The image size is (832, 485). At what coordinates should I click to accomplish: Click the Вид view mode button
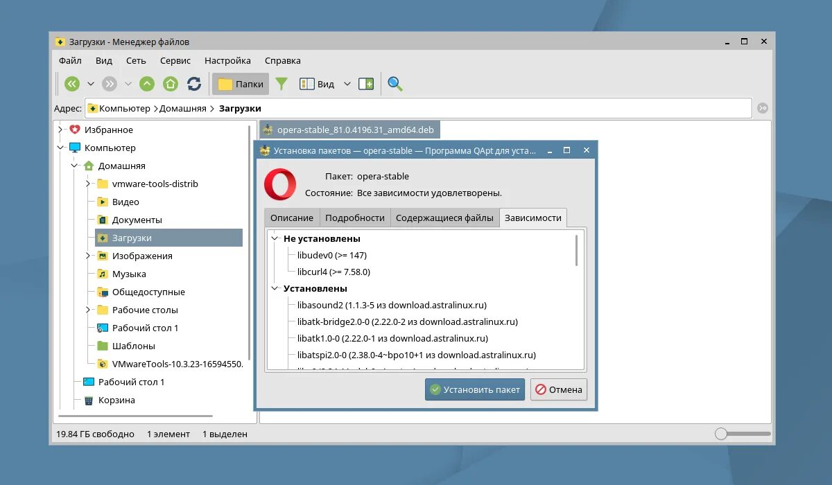pyautogui.click(x=317, y=84)
